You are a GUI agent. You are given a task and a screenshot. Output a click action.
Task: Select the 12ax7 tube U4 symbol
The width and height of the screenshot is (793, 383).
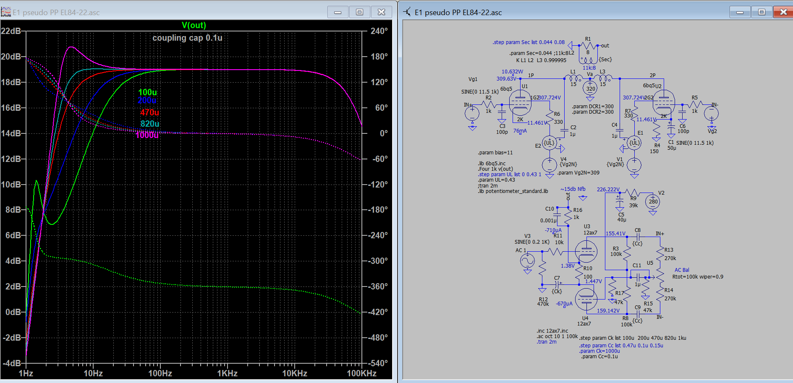tap(586, 299)
